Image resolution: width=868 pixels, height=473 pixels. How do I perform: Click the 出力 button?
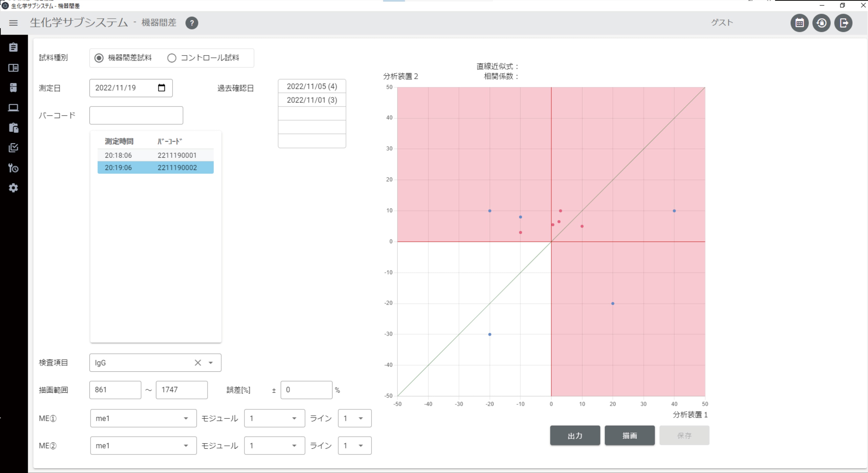[x=575, y=436]
